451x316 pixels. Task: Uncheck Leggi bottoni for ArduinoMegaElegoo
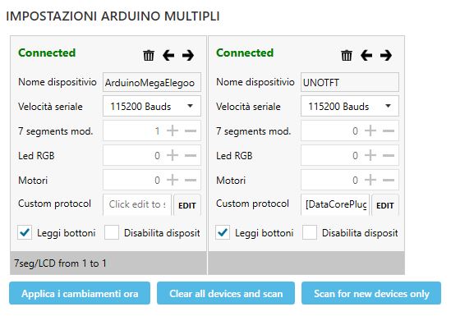(25, 232)
